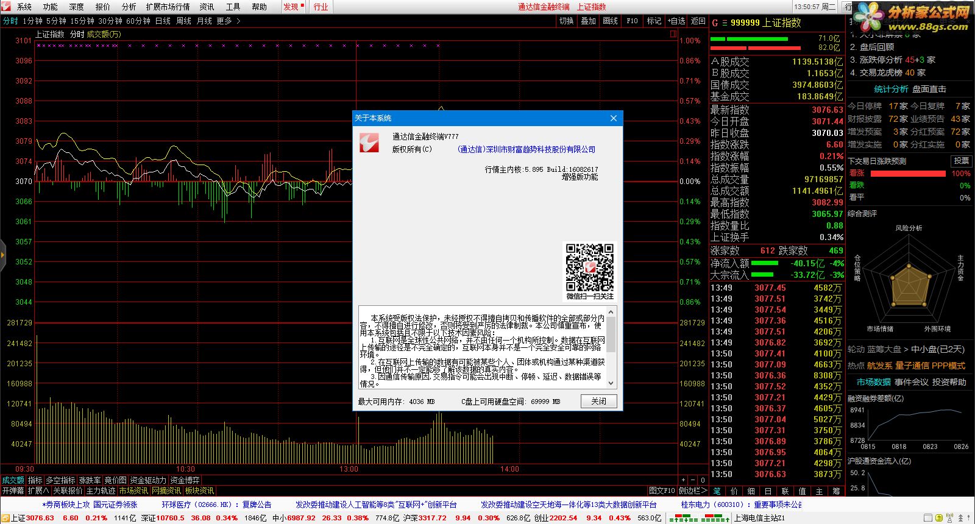This screenshot has width=975, height=524.
Task: Toggle the 开弹幕 bullet comments
Action: click(x=13, y=490)
